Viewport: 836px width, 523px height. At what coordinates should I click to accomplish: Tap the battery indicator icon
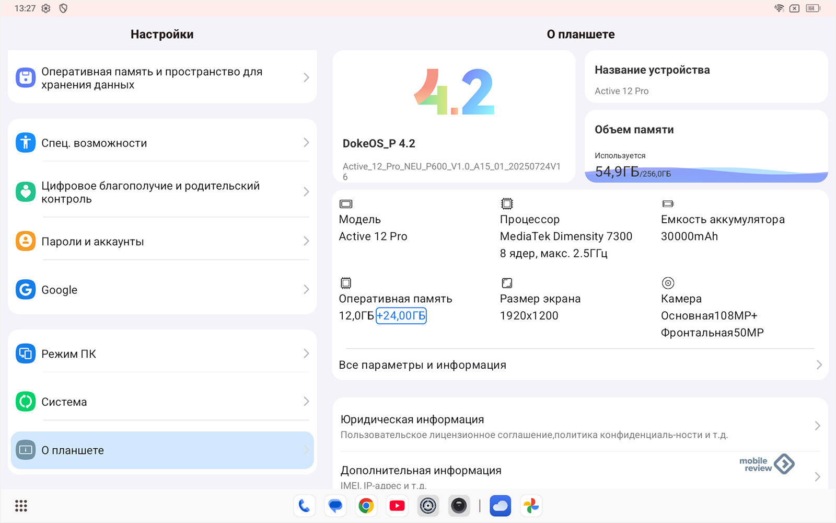pos(813,8)
